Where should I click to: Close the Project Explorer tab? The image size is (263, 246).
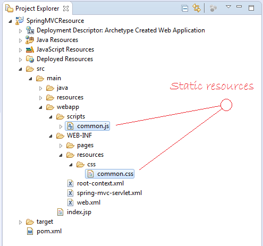(x=66, y=9)
